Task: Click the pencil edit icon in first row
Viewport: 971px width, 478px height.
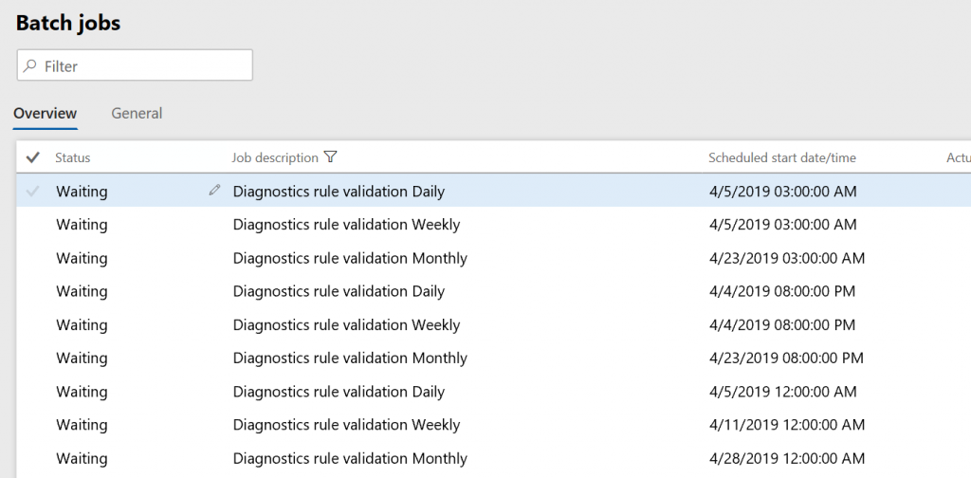Action: 214,191
